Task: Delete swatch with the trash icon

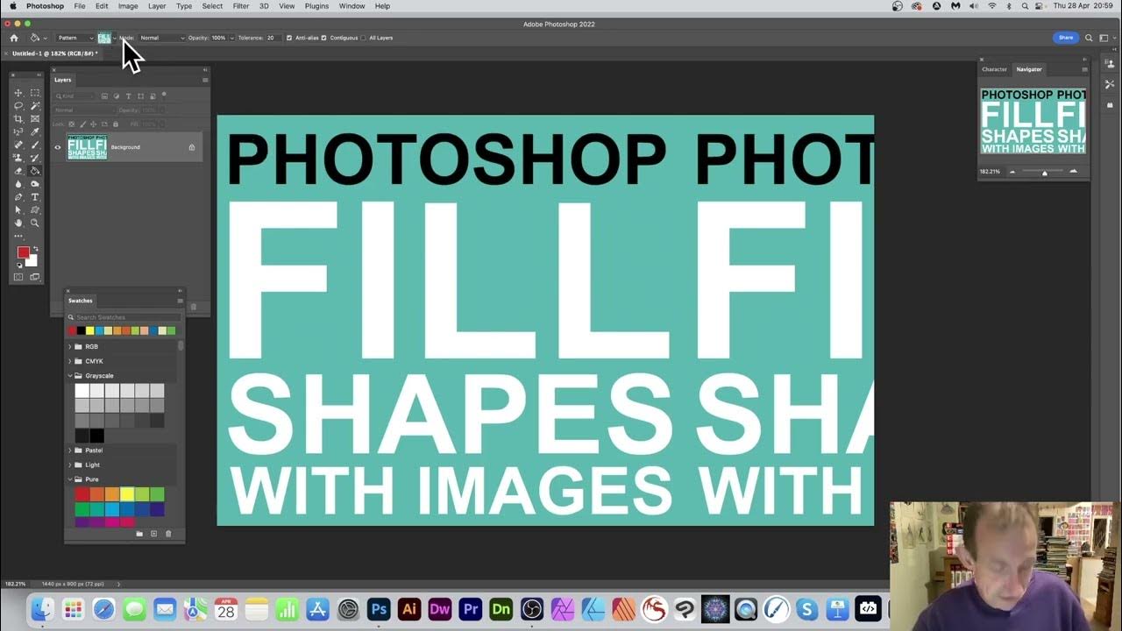Action: (168, 534)
